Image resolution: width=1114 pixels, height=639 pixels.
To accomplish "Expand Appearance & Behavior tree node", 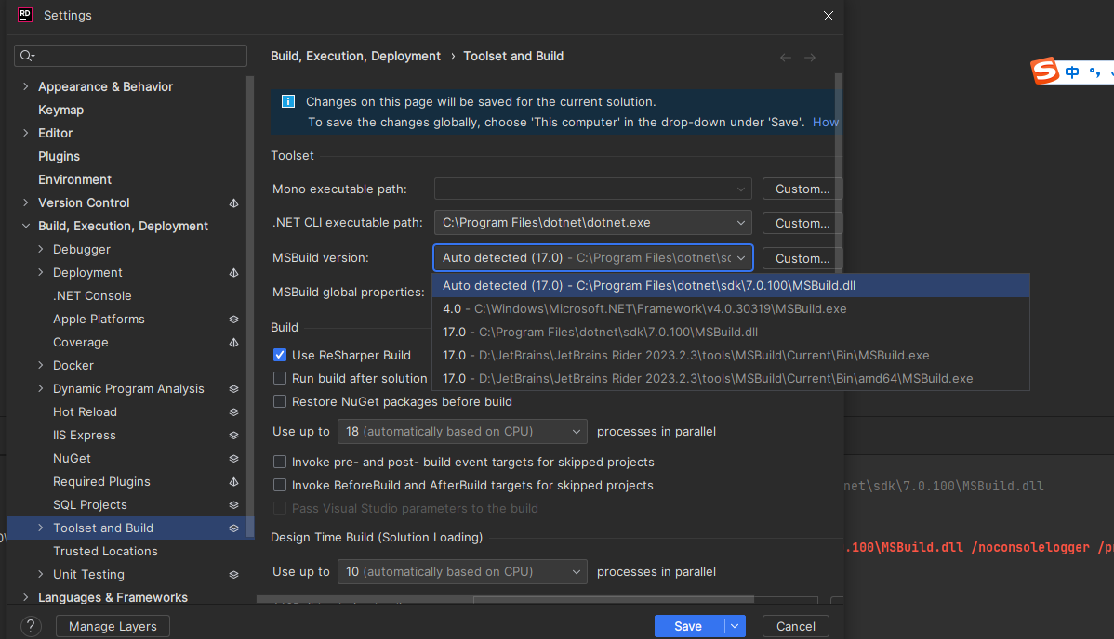I will tap(26, 86).
